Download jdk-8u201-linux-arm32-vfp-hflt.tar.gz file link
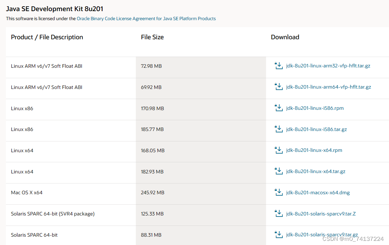 pyautogui.click(x=328, y=66)
